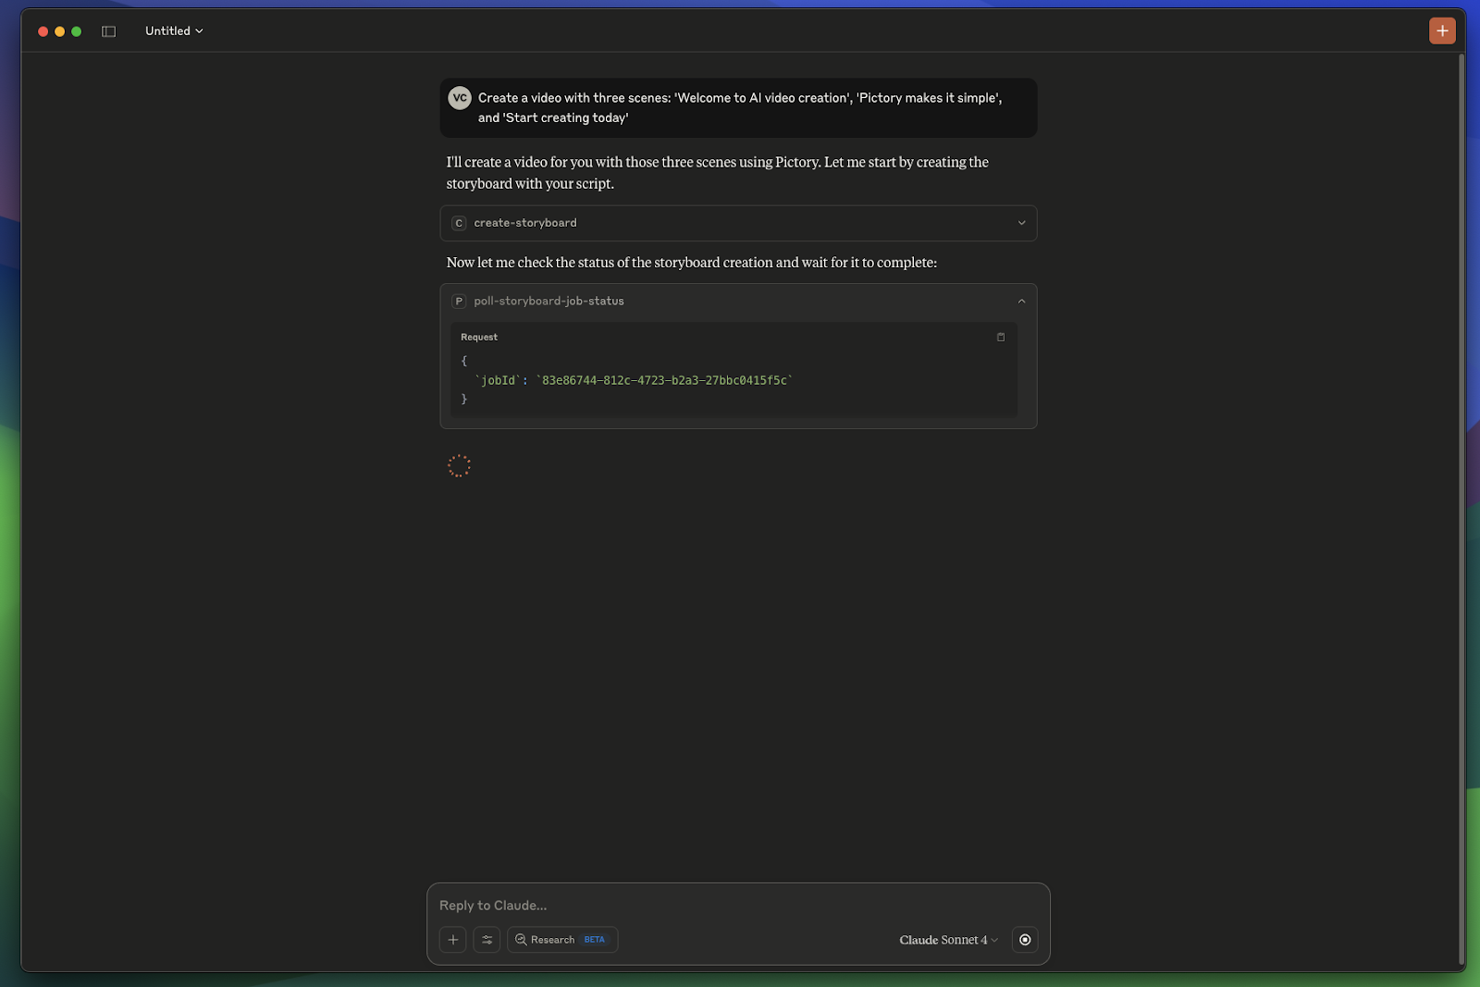The width and height of the screenshot is (1480, 987).
Task: Enable the Research beta mode
Action: tap(562, 940)
